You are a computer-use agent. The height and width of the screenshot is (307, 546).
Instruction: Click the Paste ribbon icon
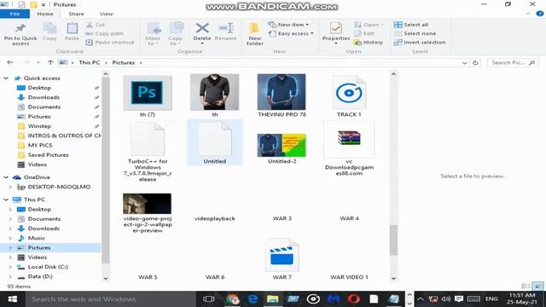click(x=72, y=28)
